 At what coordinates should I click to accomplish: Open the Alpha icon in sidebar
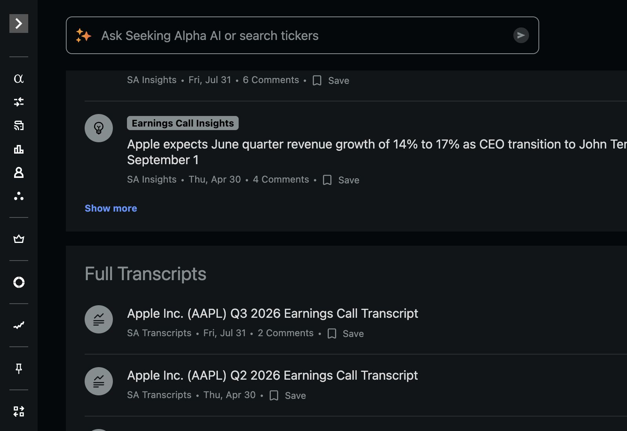coord(19,79)
